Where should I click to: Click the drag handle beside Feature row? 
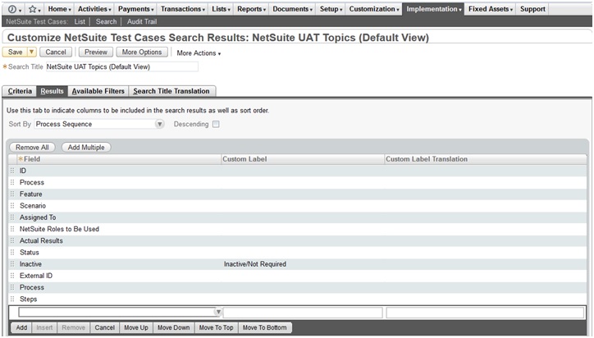click(11, 194)
